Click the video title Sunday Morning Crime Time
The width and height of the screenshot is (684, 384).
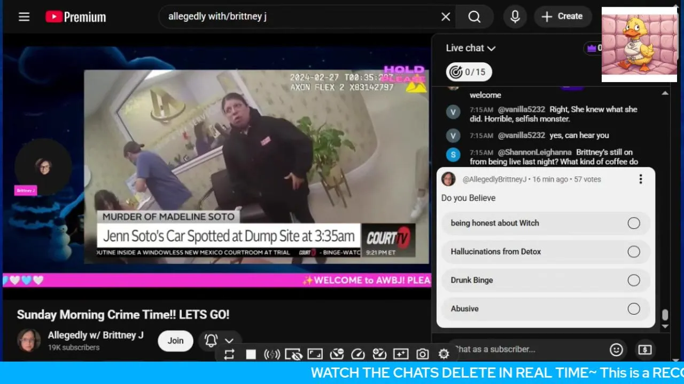pyautogui.click(x=123, y=315)
